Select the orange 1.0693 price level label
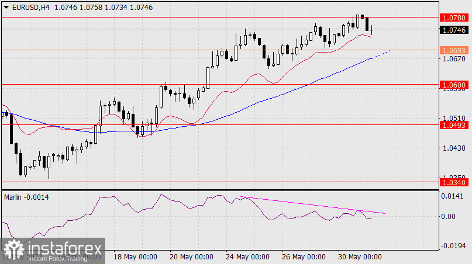The image size is (472, 264). coord(454,50)
